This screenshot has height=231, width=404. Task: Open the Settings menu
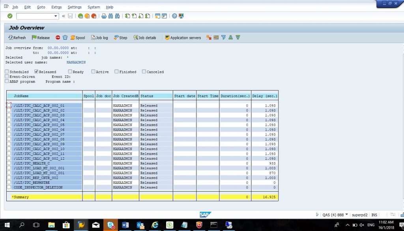coord(75,7)
